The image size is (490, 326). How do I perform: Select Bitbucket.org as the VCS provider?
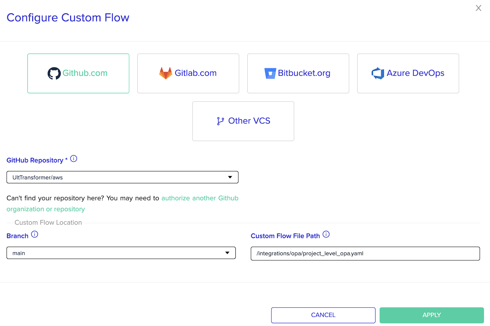coord(298,73)
